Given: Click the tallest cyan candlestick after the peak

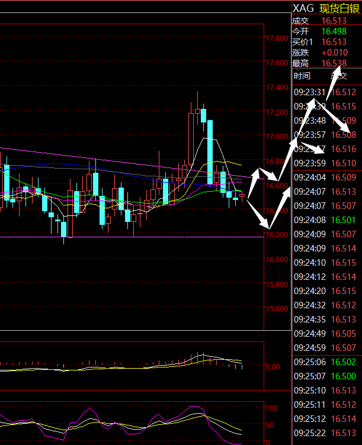Looking at the screenshot, I should pos(210,151).
